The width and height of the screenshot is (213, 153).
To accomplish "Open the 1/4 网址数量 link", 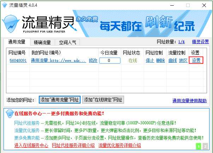I will [x=181, y=42].
